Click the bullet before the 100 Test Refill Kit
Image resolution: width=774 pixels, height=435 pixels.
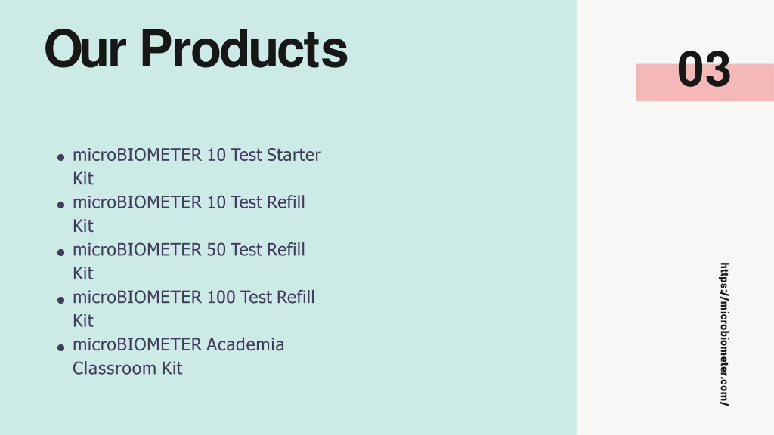pos(60,300)
